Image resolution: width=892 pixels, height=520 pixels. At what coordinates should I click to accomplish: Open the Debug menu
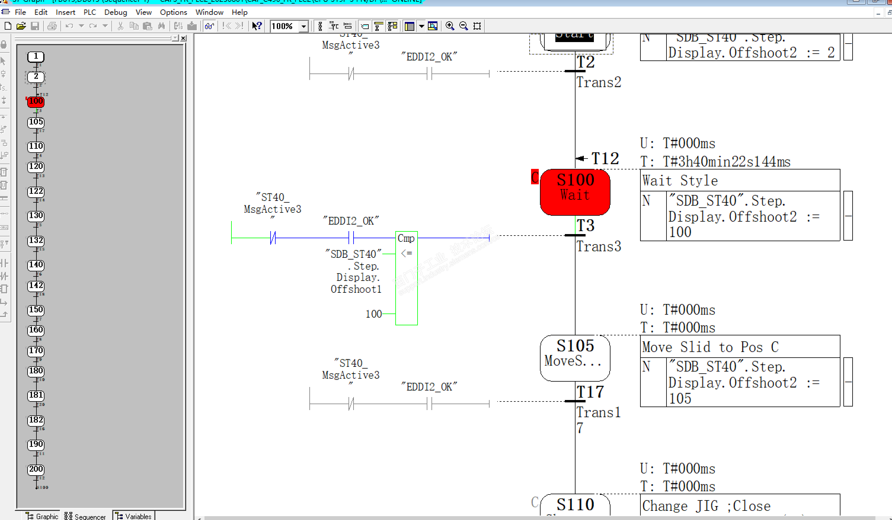(115, 12)
